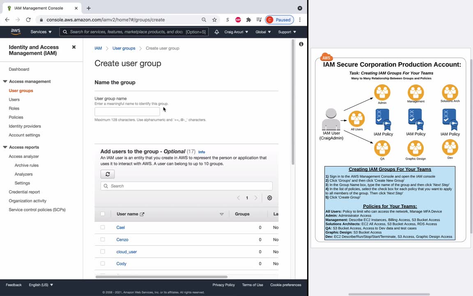Close the IAM Management Console tab
Image resolution: width=473 pixels, height=296 pixels.
pos(76,8)
